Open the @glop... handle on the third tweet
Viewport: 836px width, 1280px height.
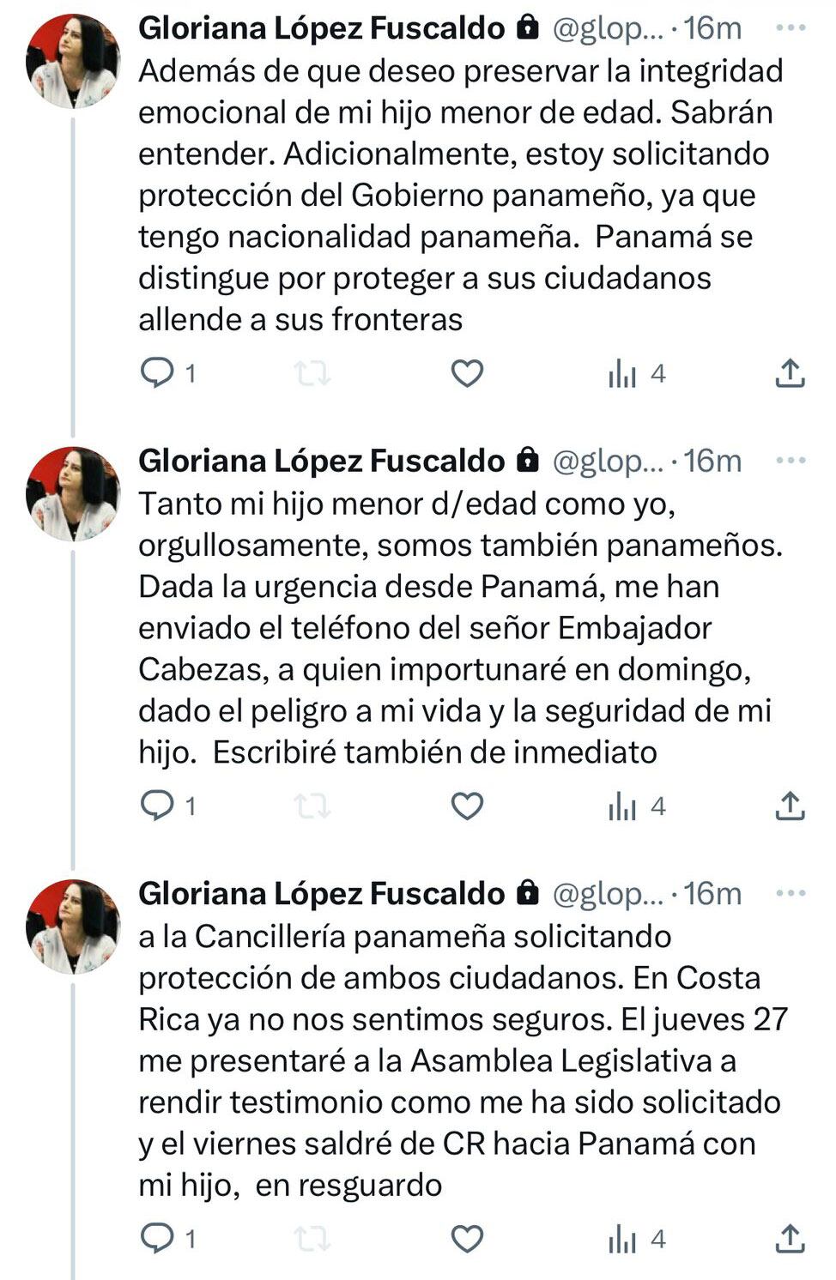(x=608, y=893)
